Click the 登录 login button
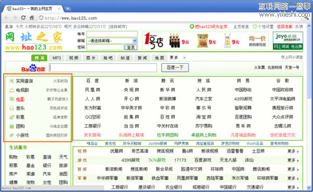The height and width of the screenshot is (192, 313). click(x=131, y=47)
